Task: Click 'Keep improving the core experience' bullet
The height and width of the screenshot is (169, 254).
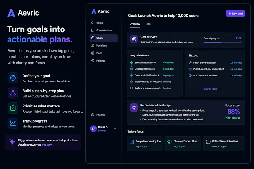Action: [x=172, y=120]
